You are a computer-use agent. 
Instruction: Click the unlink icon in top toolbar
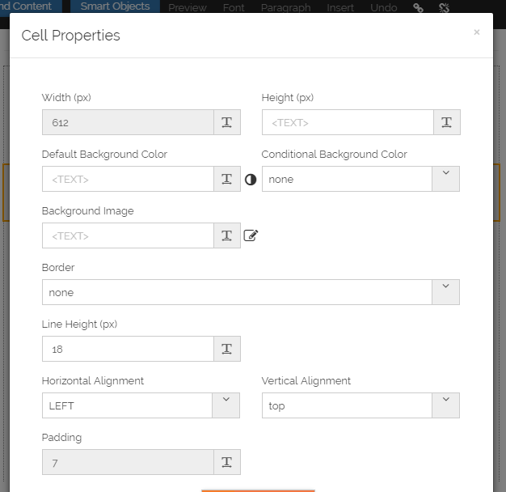pyautogui.click(x=444, y=7)
